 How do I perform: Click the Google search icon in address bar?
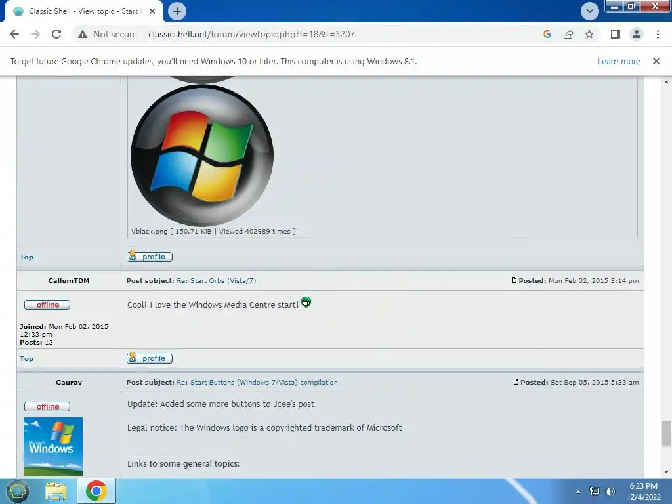click(547, 34)
